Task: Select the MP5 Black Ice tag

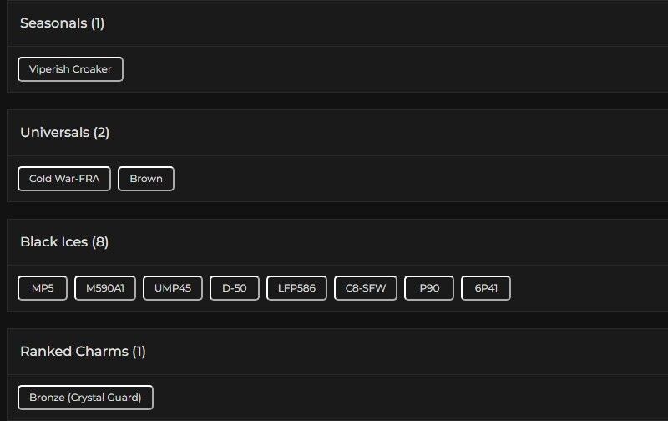Action: (43, 288)
